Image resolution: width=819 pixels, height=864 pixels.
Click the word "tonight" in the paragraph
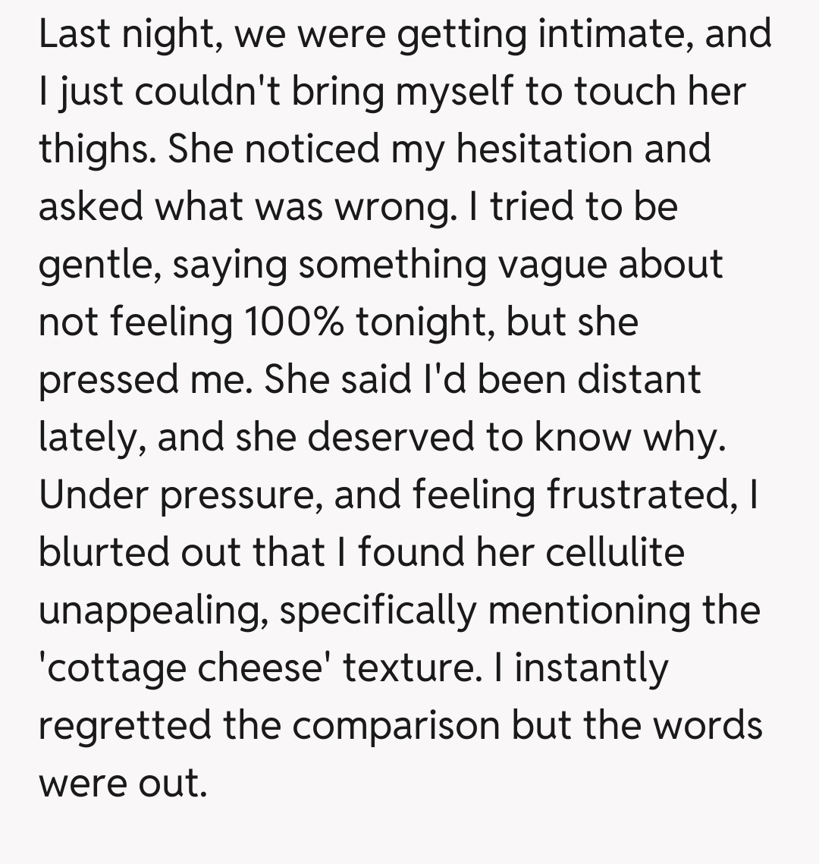[425, 322]
